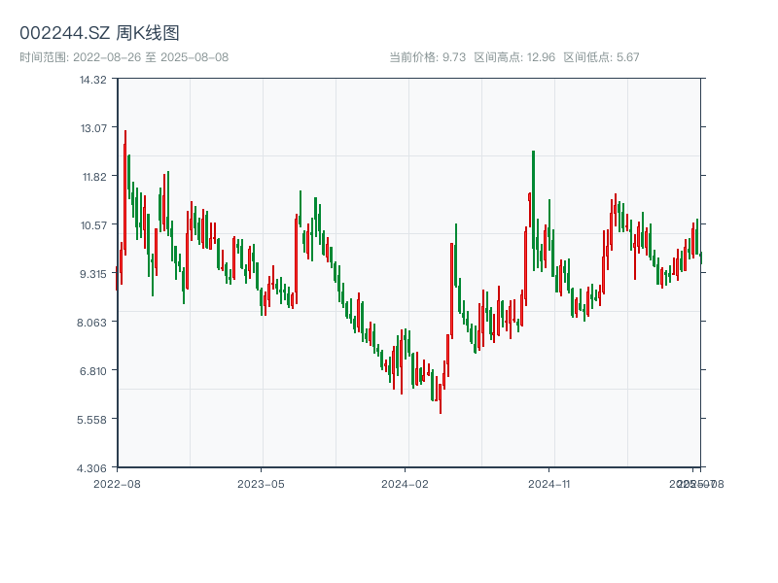The height and width of the screenshot is (583, 778).
Task: Click the 5.558 y-axis price label
Action: (93, 420)
